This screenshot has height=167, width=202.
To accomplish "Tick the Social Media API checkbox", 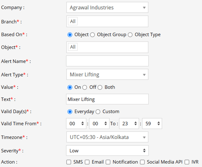I will tap(142, 162).
